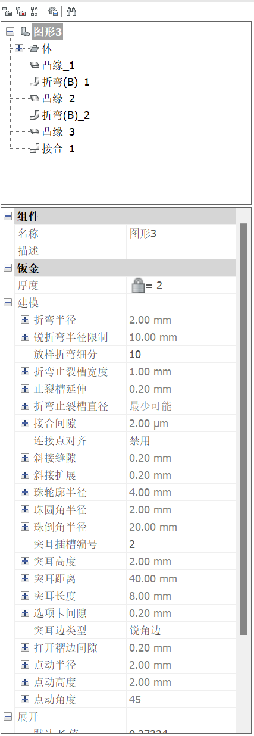254x736 pixels.
Task: Click the collapse-all tree icon with red marker
Action: click(20, 11)
